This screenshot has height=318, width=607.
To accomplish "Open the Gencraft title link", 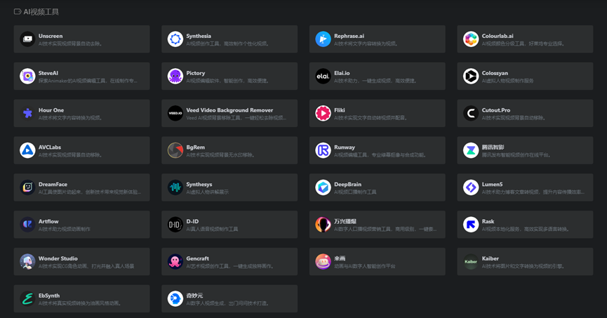I will click(197, 258).
